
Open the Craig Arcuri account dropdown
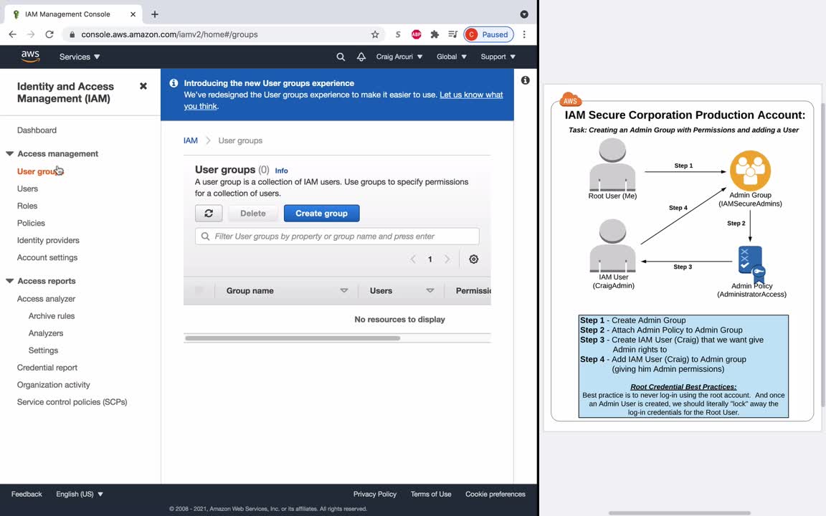coord(399,57)
